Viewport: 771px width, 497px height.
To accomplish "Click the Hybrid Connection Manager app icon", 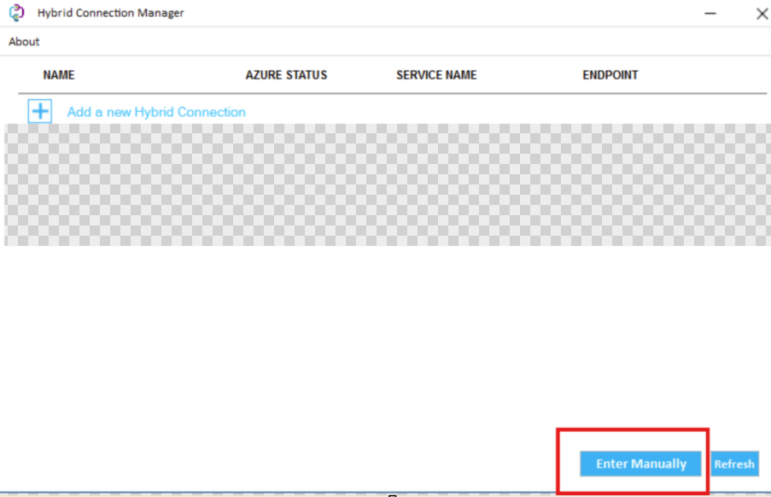I will [x=16, y=13].
